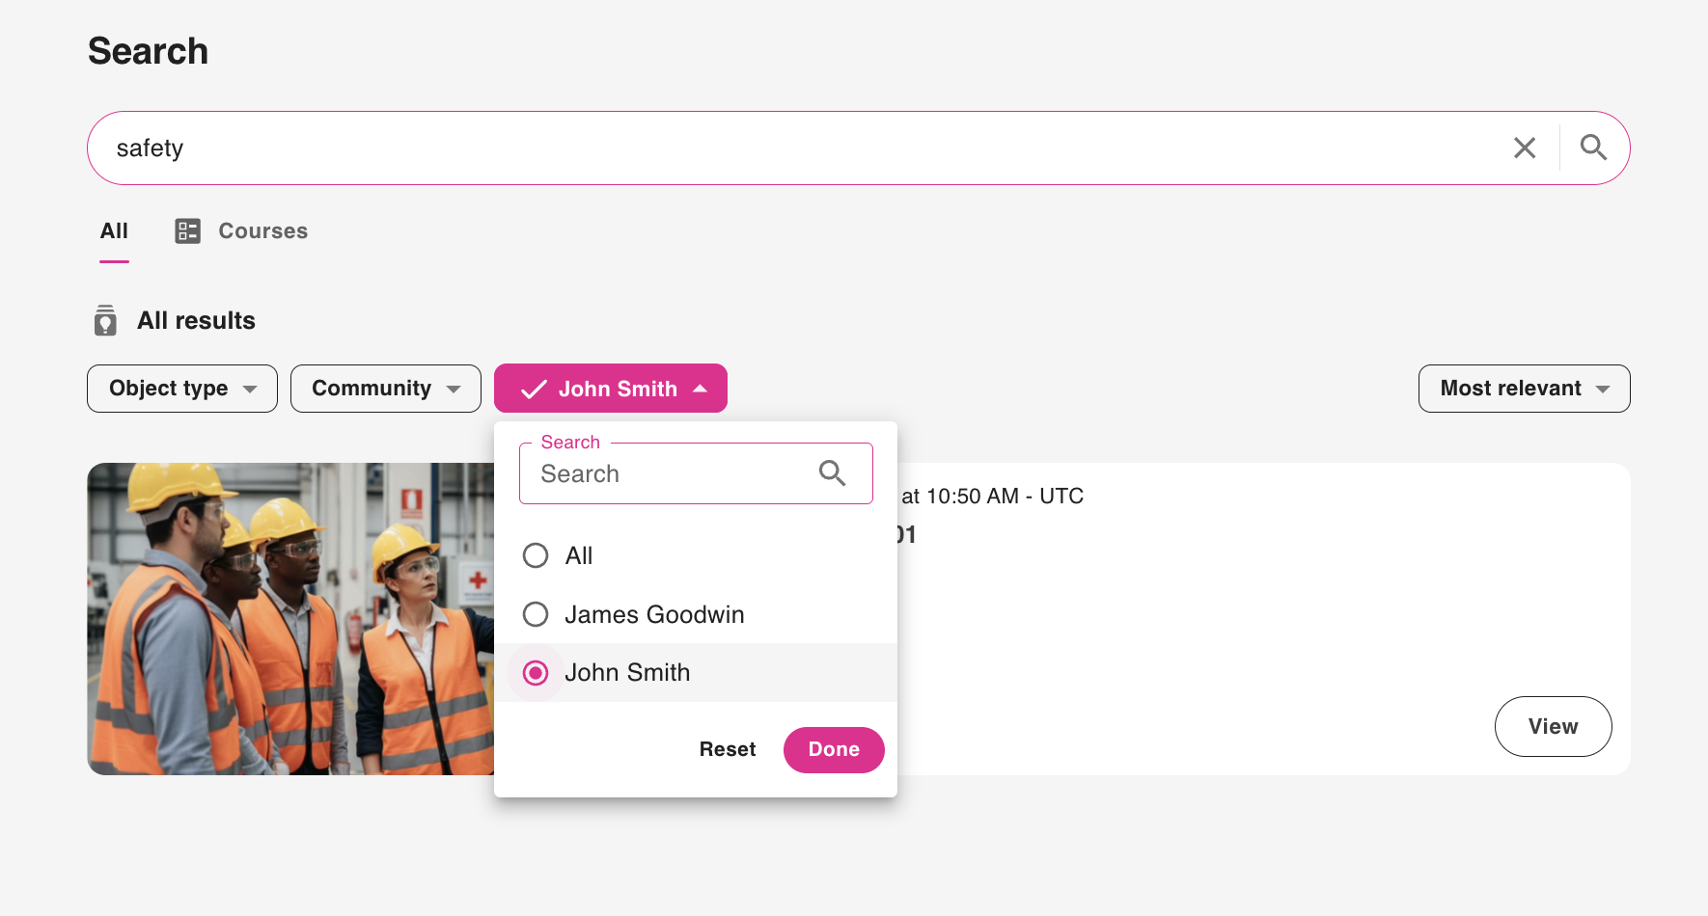Collapse the John Smith filter dropdown
Image resolution: width=1708 pixels, height=916 pixels.
click(x=701, y=389)
